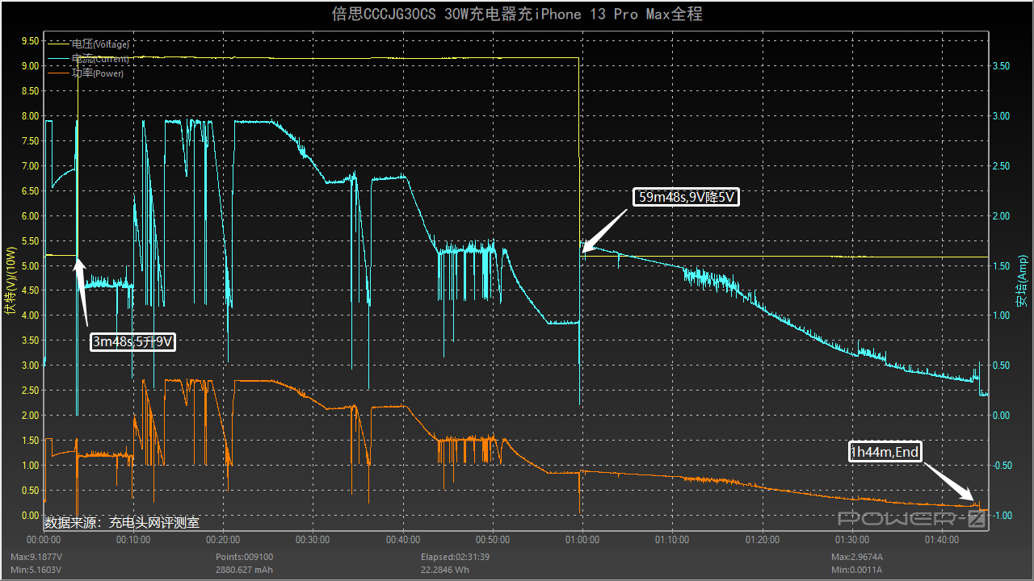Click the 6.00 voltage axis tick label
This screenshot has height=581, width=1034.
tap(30, 215)
